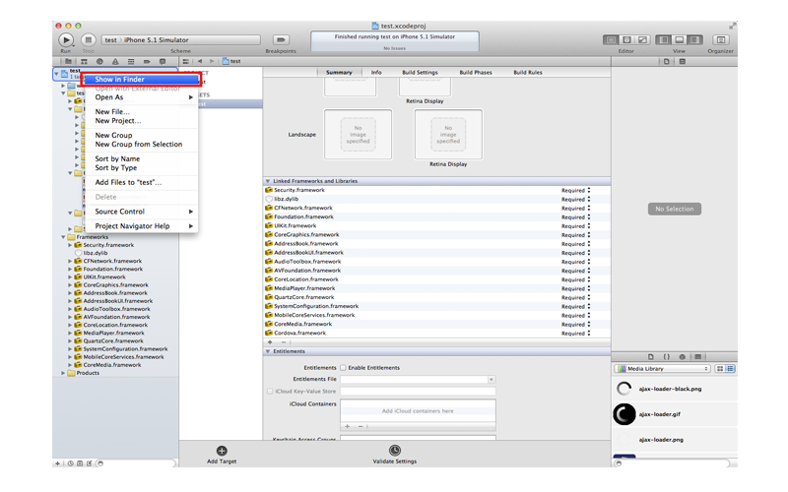Image resolution: width=788 pixels, height=492 pixels.
Task: Open the Media Library dropdown
Action: 662,369
